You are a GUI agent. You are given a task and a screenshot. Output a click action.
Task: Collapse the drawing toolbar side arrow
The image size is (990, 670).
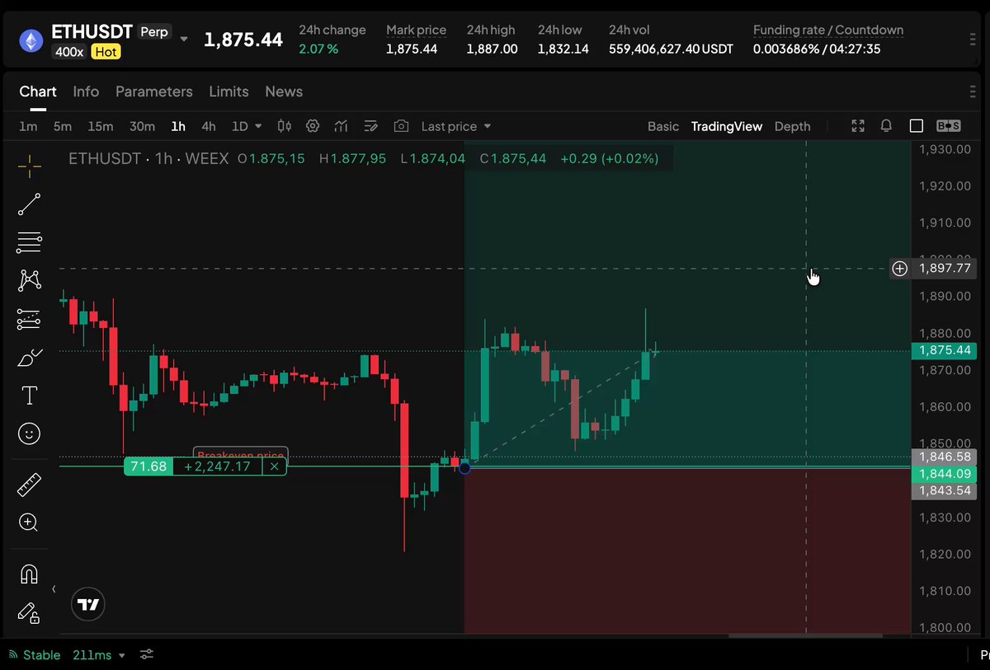pos(54,589)
